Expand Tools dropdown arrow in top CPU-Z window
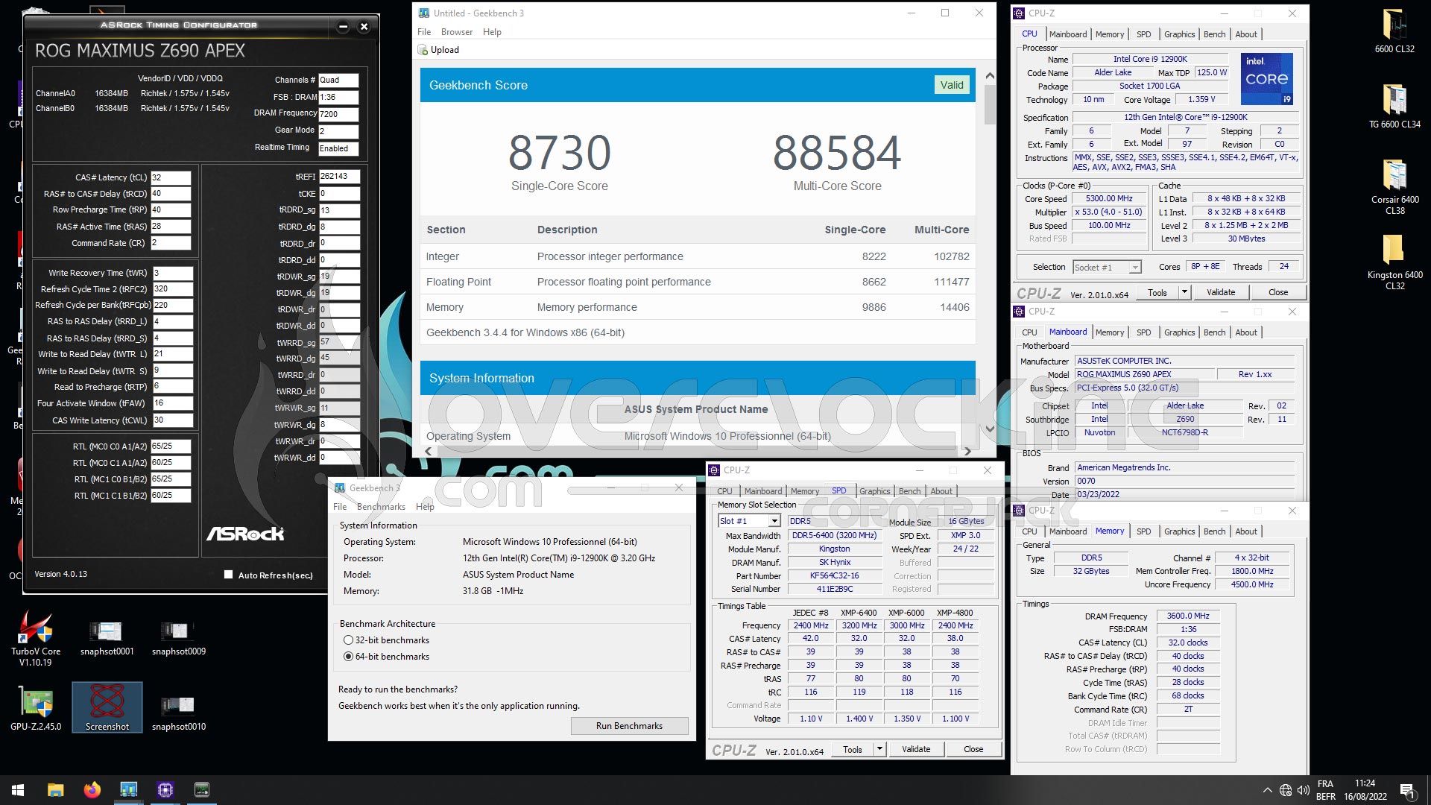 1184,292
